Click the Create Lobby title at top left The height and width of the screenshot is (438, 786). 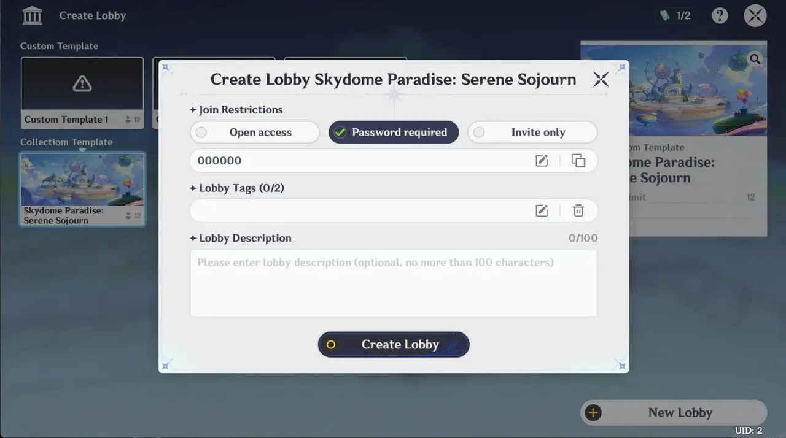(93, 16)
